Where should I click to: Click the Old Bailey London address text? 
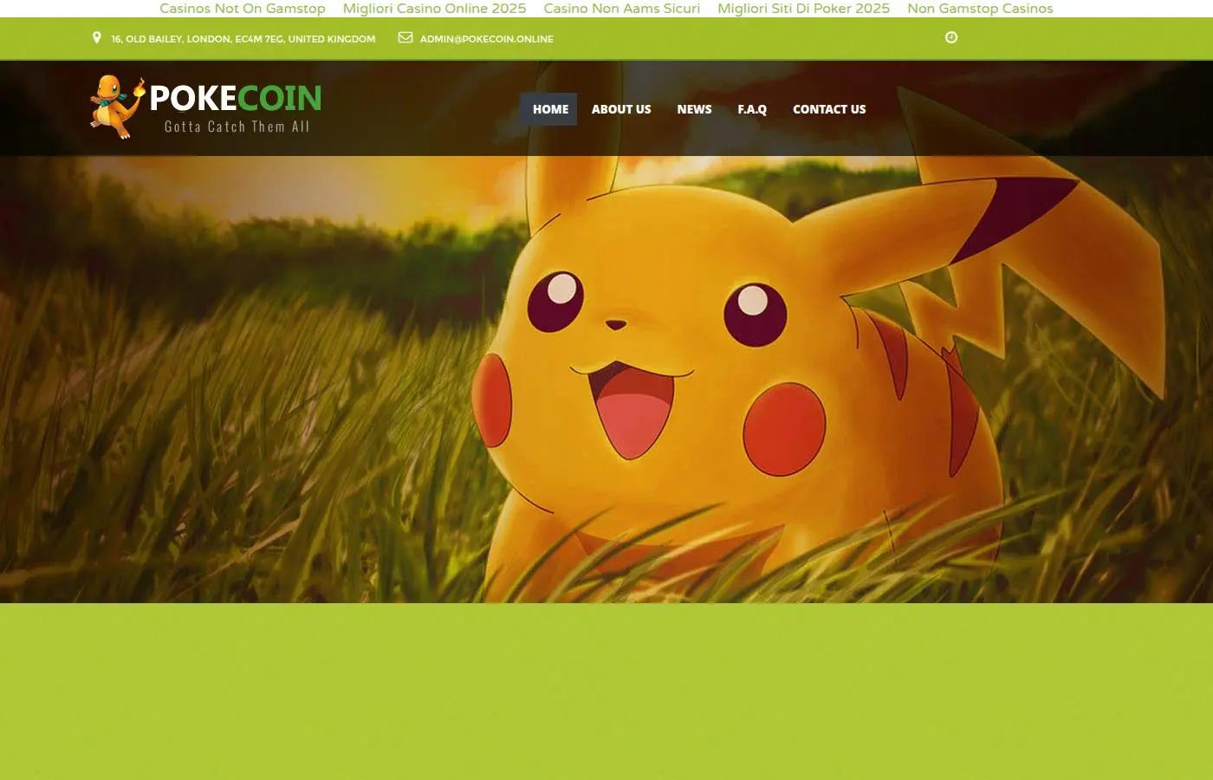point(243,39)
